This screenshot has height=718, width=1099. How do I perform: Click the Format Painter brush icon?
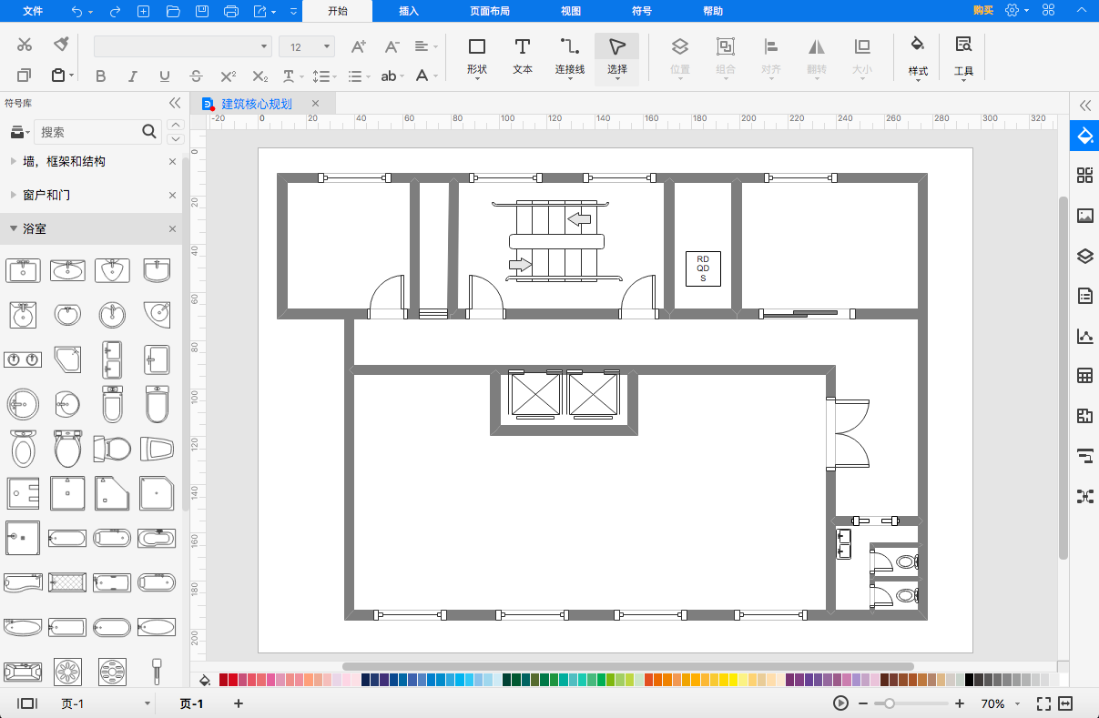(61, 45)
